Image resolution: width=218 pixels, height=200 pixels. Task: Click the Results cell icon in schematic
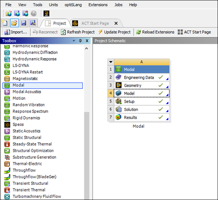pyautogui.click(x=118, y=117)
